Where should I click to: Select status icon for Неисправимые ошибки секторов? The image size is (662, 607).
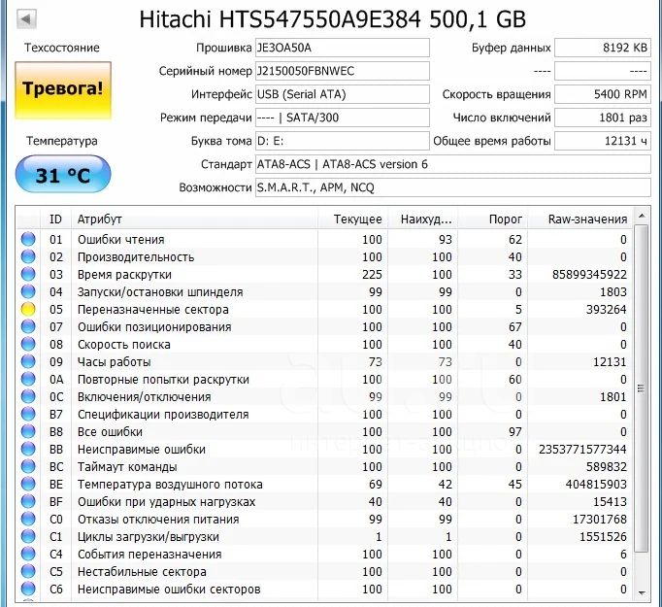pyautogui.click(x=28, y=589)
